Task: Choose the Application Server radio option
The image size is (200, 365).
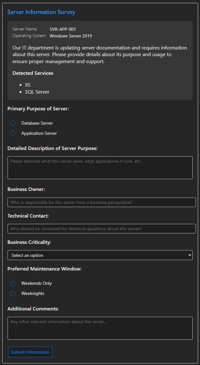Action: pyautogui.click(x=13, y=134)
